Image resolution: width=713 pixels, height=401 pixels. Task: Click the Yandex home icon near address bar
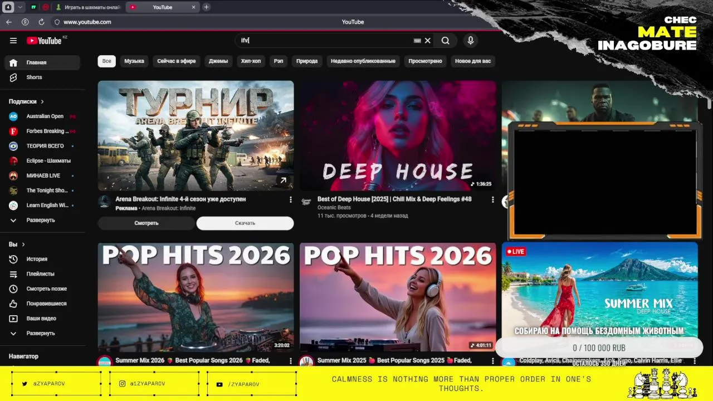coord(25,22)
